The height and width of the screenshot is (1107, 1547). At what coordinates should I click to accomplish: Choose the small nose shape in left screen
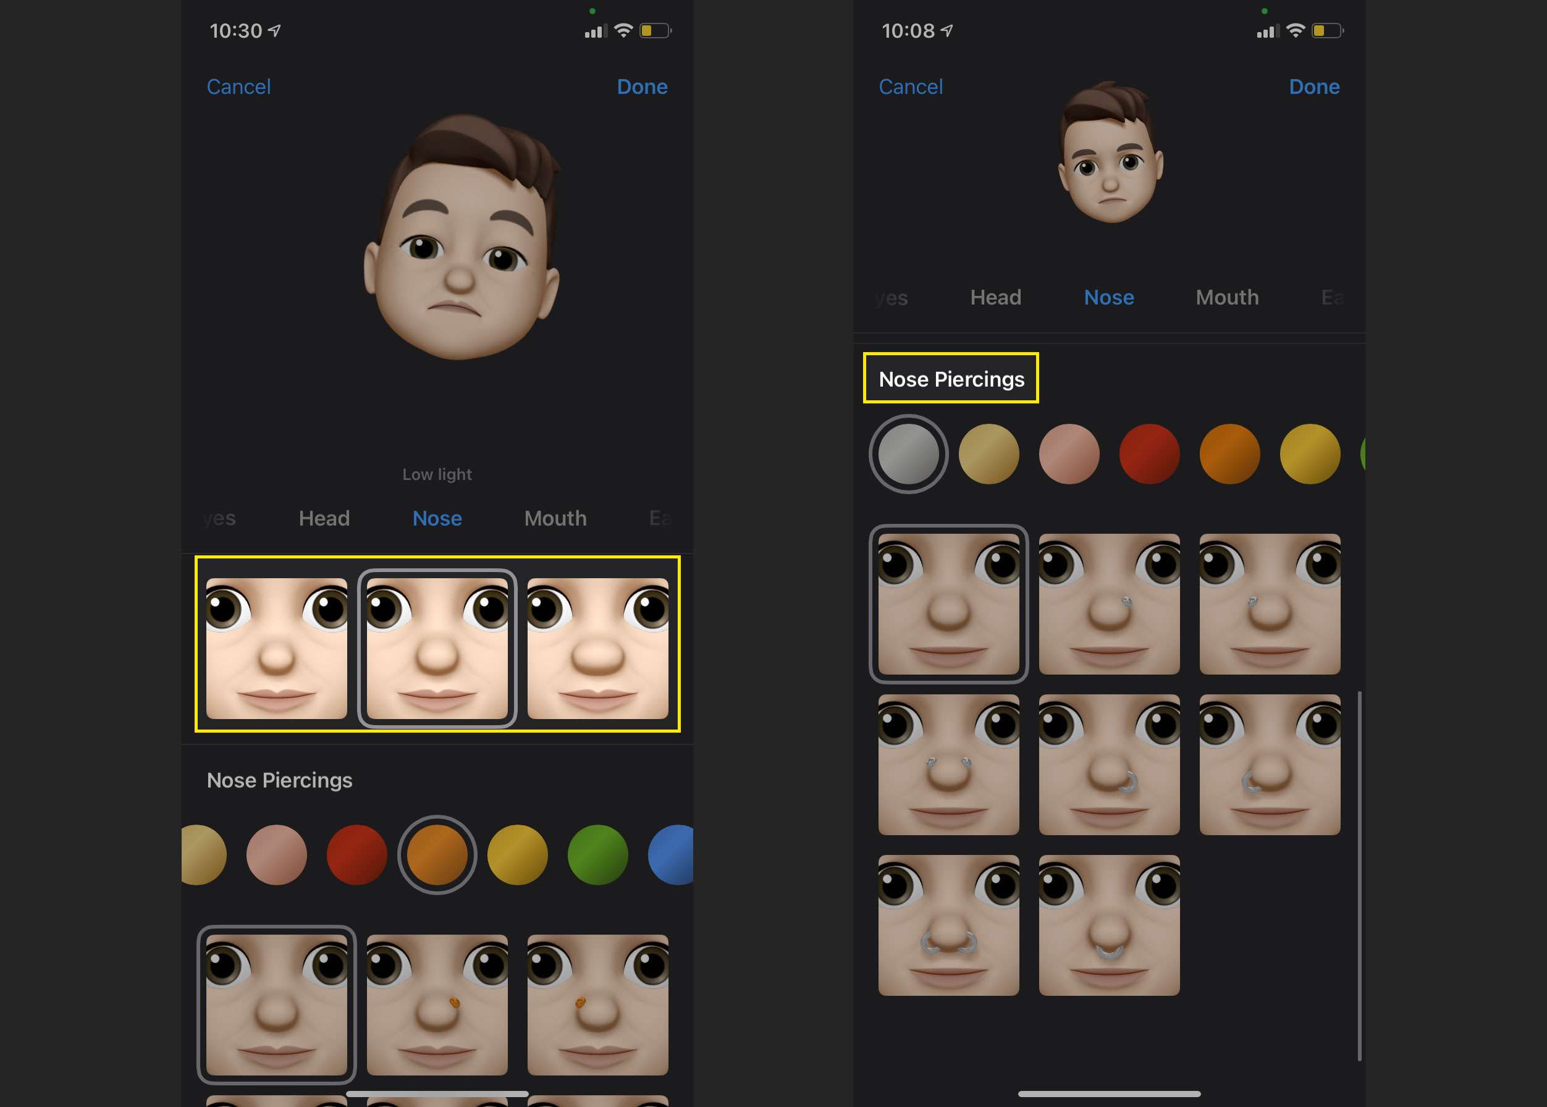tap(276, 648)
